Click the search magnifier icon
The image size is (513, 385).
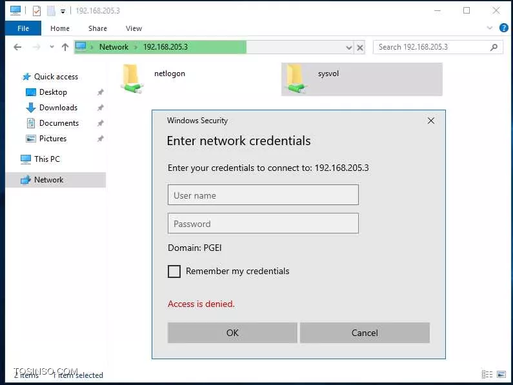(494, 47)
